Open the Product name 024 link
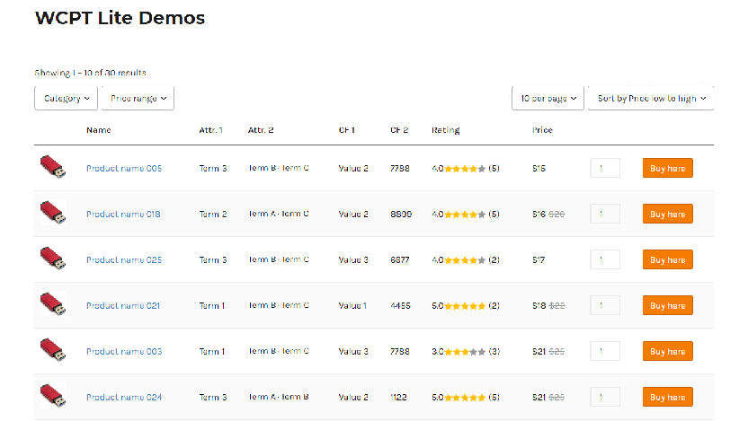748x421 pixels. click(x=124, y=397)
